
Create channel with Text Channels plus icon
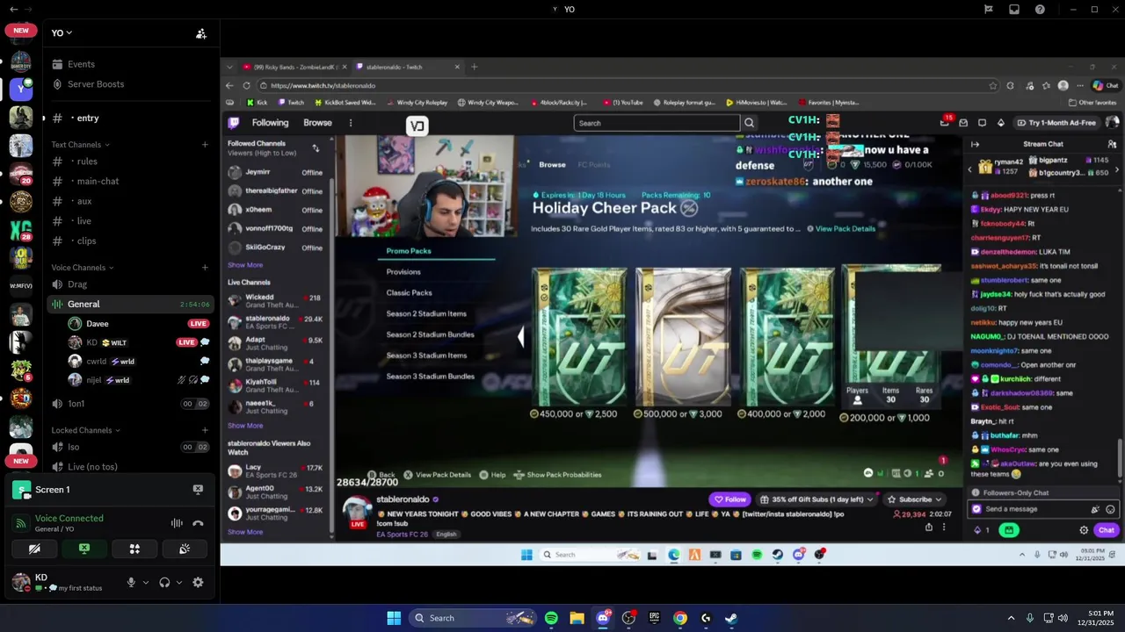[x=205, y=145]
